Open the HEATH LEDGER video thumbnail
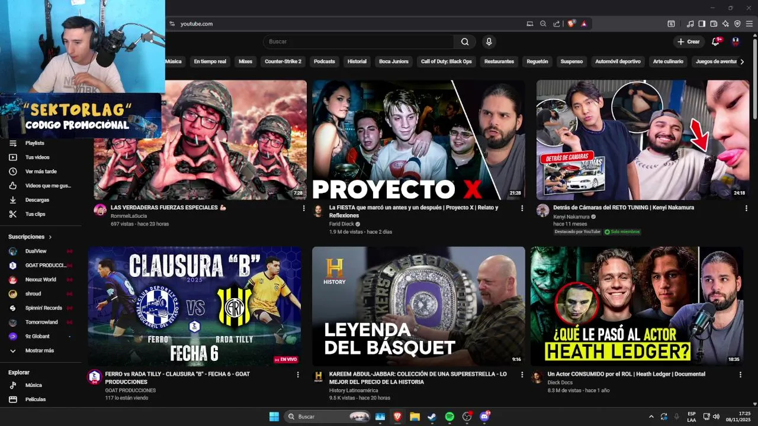The width and height of the screenshot is (758, 426). [637, 306]
